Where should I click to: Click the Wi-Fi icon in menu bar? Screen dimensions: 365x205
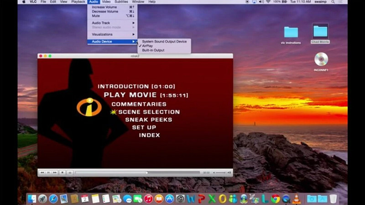pyautogui.click(x=268, y=2)
